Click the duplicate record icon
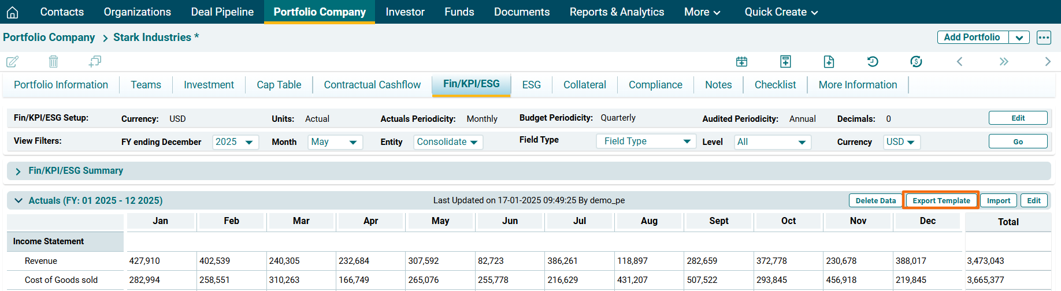This screenshot has width=1061, height=291. tap(95, 61)
